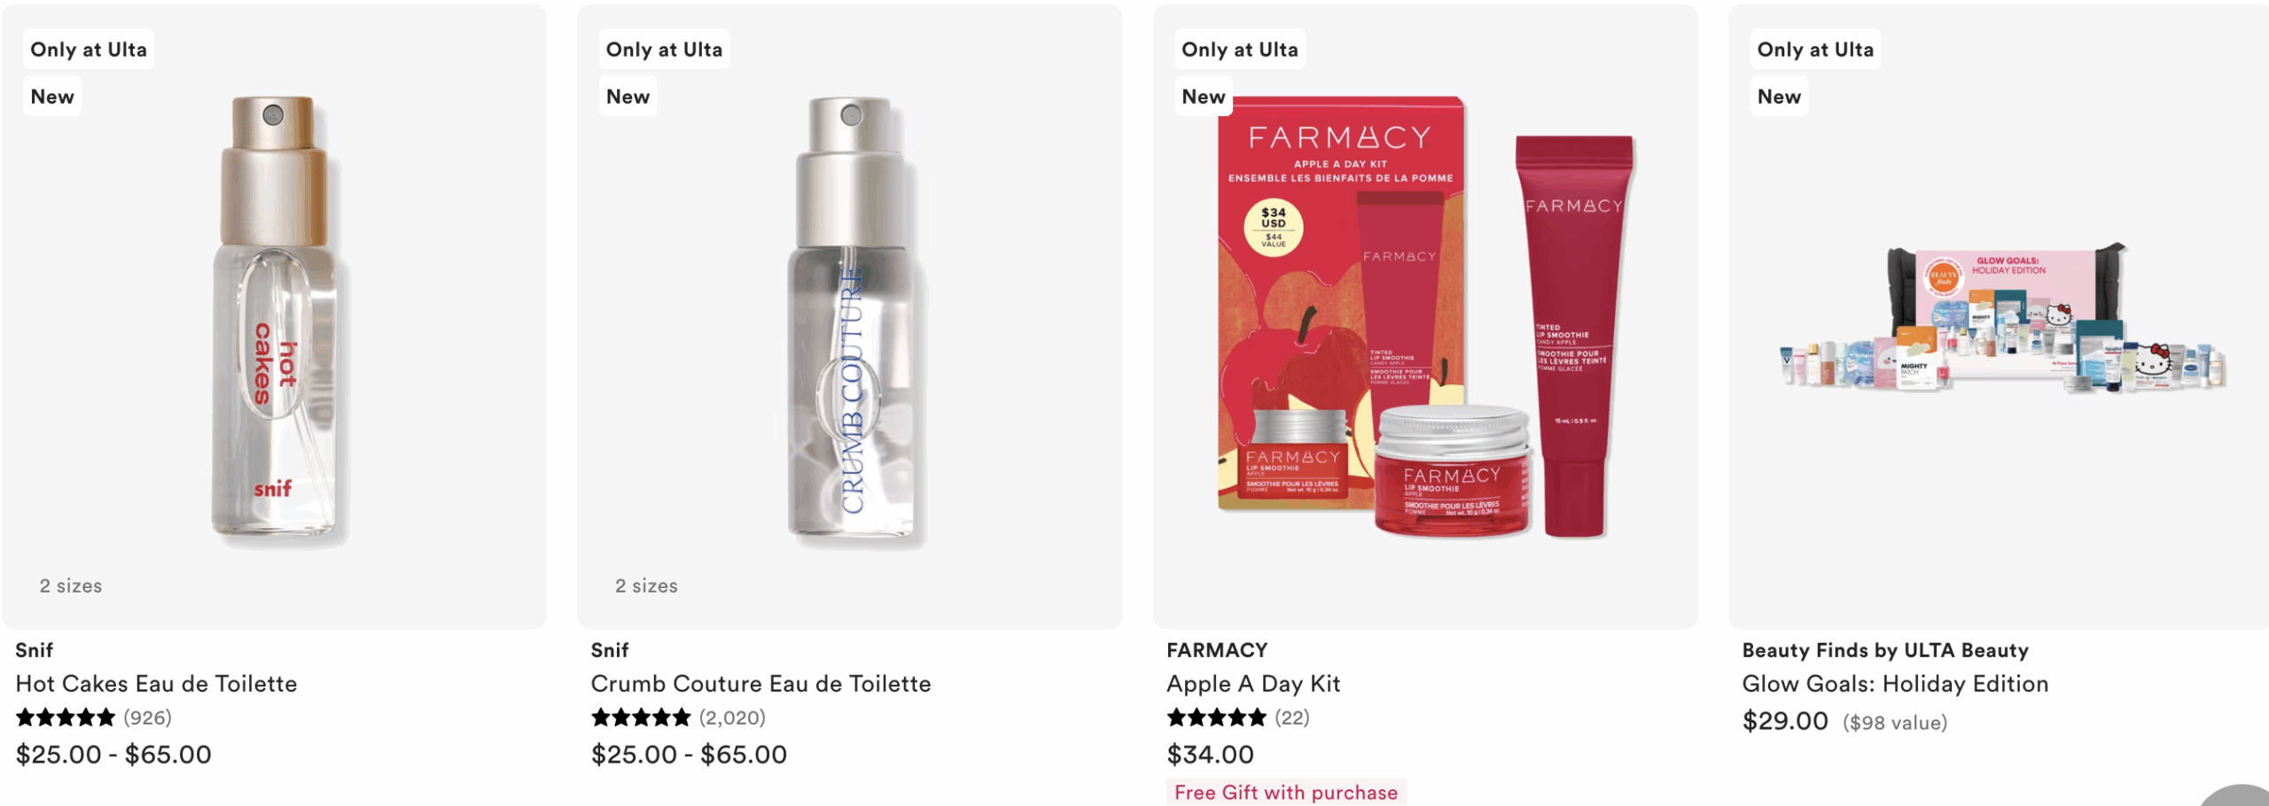This screenshot has width=2269, height=806.
Task: Open the Farmacy Apple A Day Kit image
Action: [x=1425, y=317]
